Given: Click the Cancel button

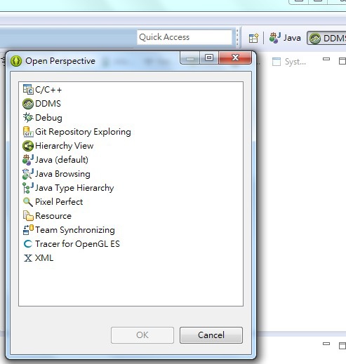Looking at the screenshot, I should click(211, 335).
